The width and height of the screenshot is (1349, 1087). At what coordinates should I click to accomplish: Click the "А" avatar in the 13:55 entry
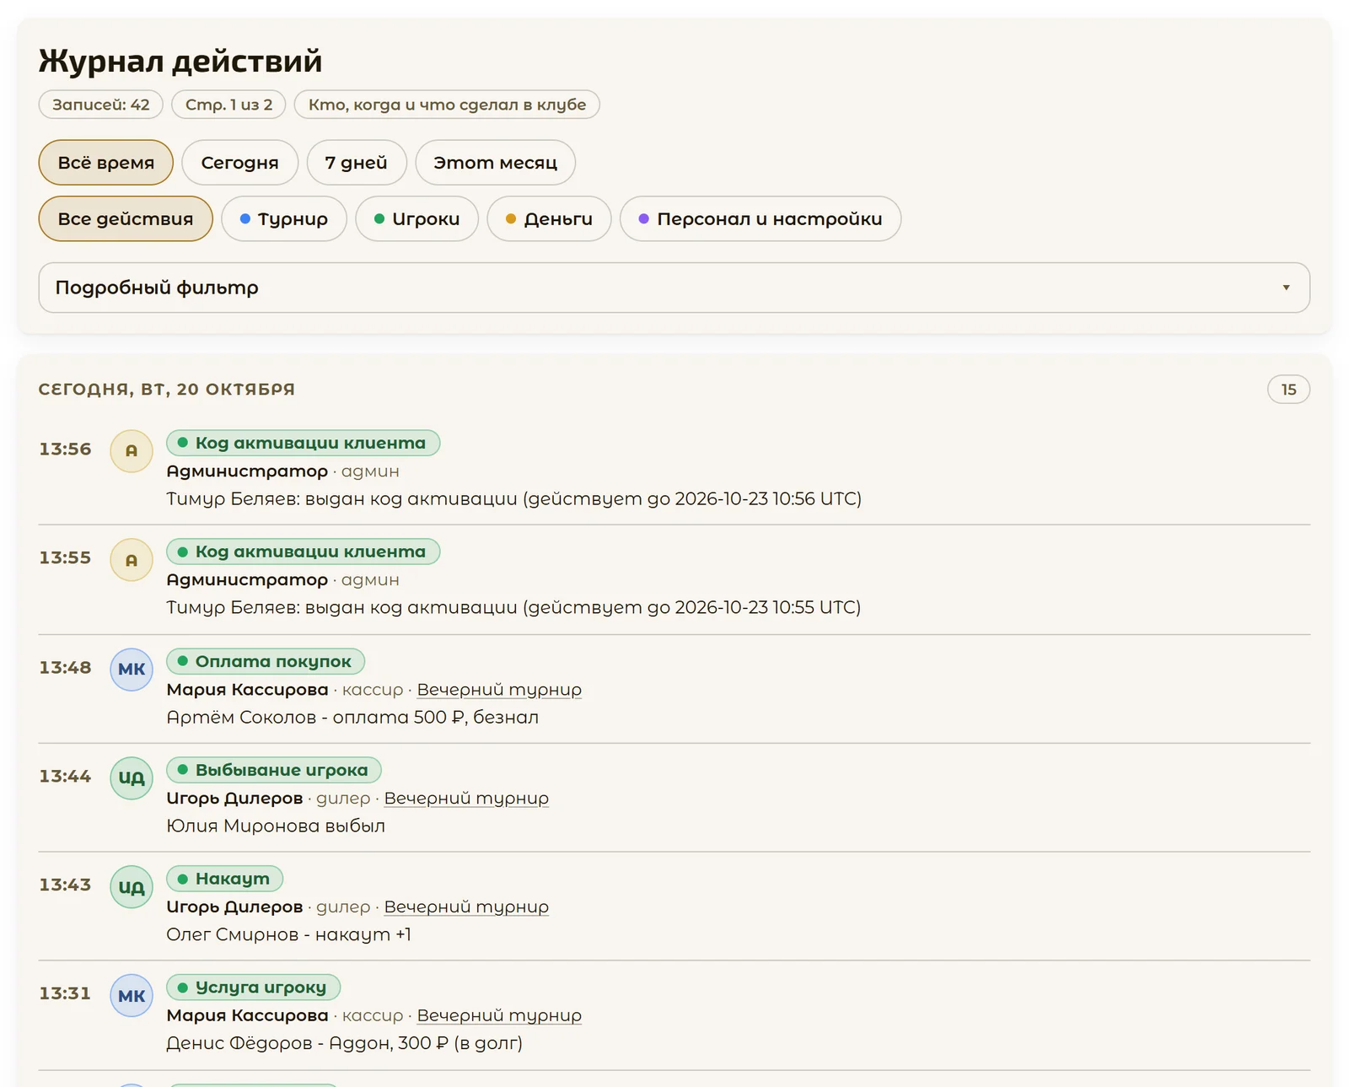[x=132, y=559]
